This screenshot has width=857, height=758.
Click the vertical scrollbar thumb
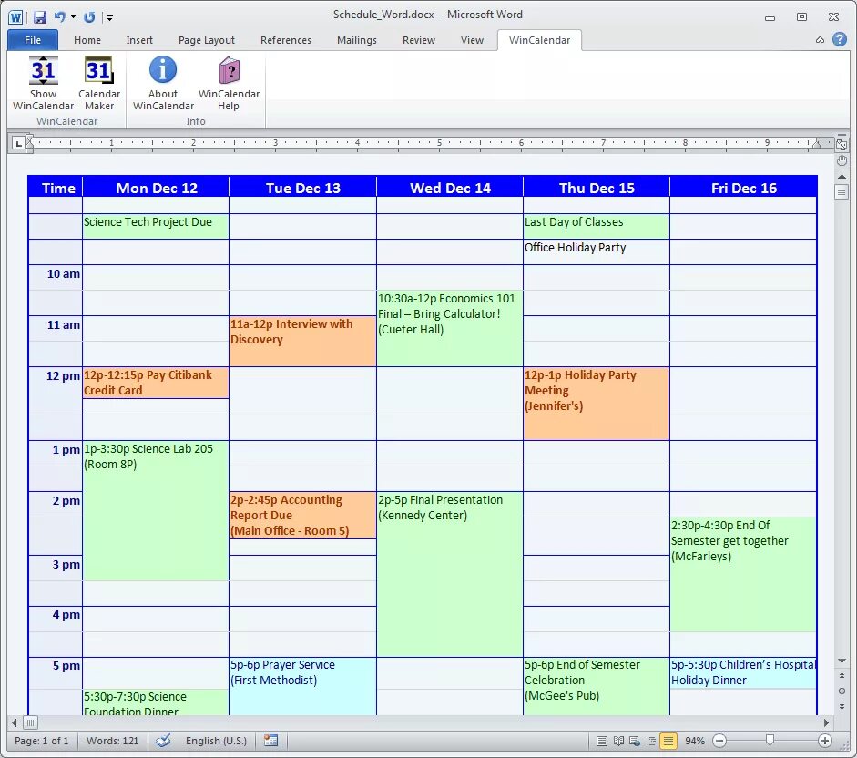click(x=842, y=192)
